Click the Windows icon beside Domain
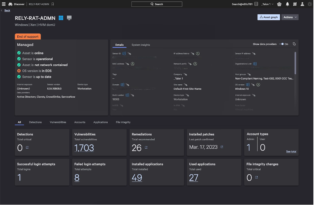314x205 pixels. click(122, 85)
